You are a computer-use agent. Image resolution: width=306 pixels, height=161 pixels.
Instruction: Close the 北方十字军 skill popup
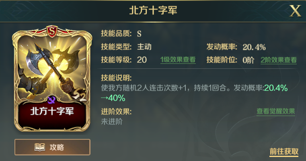(x=296, y=11)
